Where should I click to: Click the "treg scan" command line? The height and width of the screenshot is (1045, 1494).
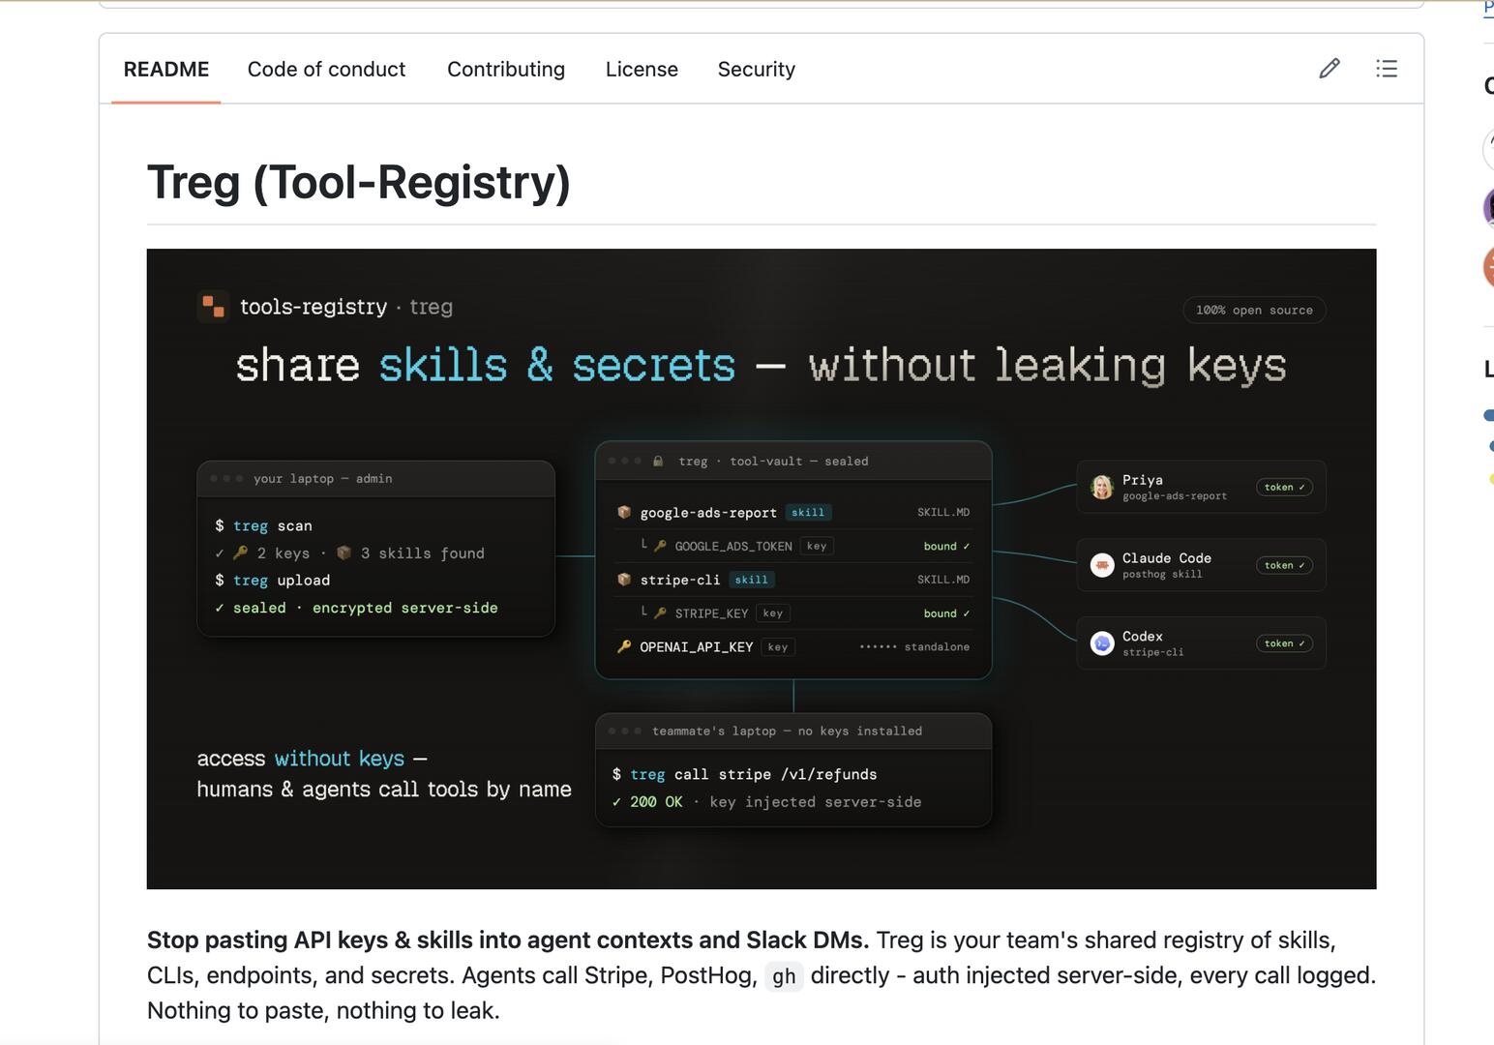(263, 525)
